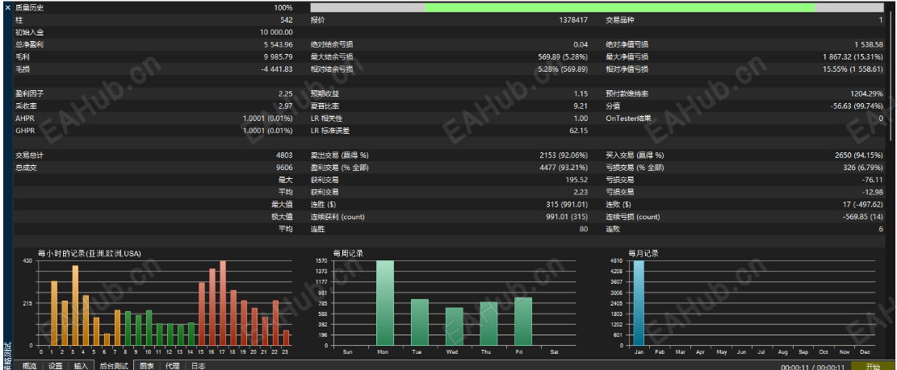Click the 盈利交易 value 4477 (93.21%)

564,168
